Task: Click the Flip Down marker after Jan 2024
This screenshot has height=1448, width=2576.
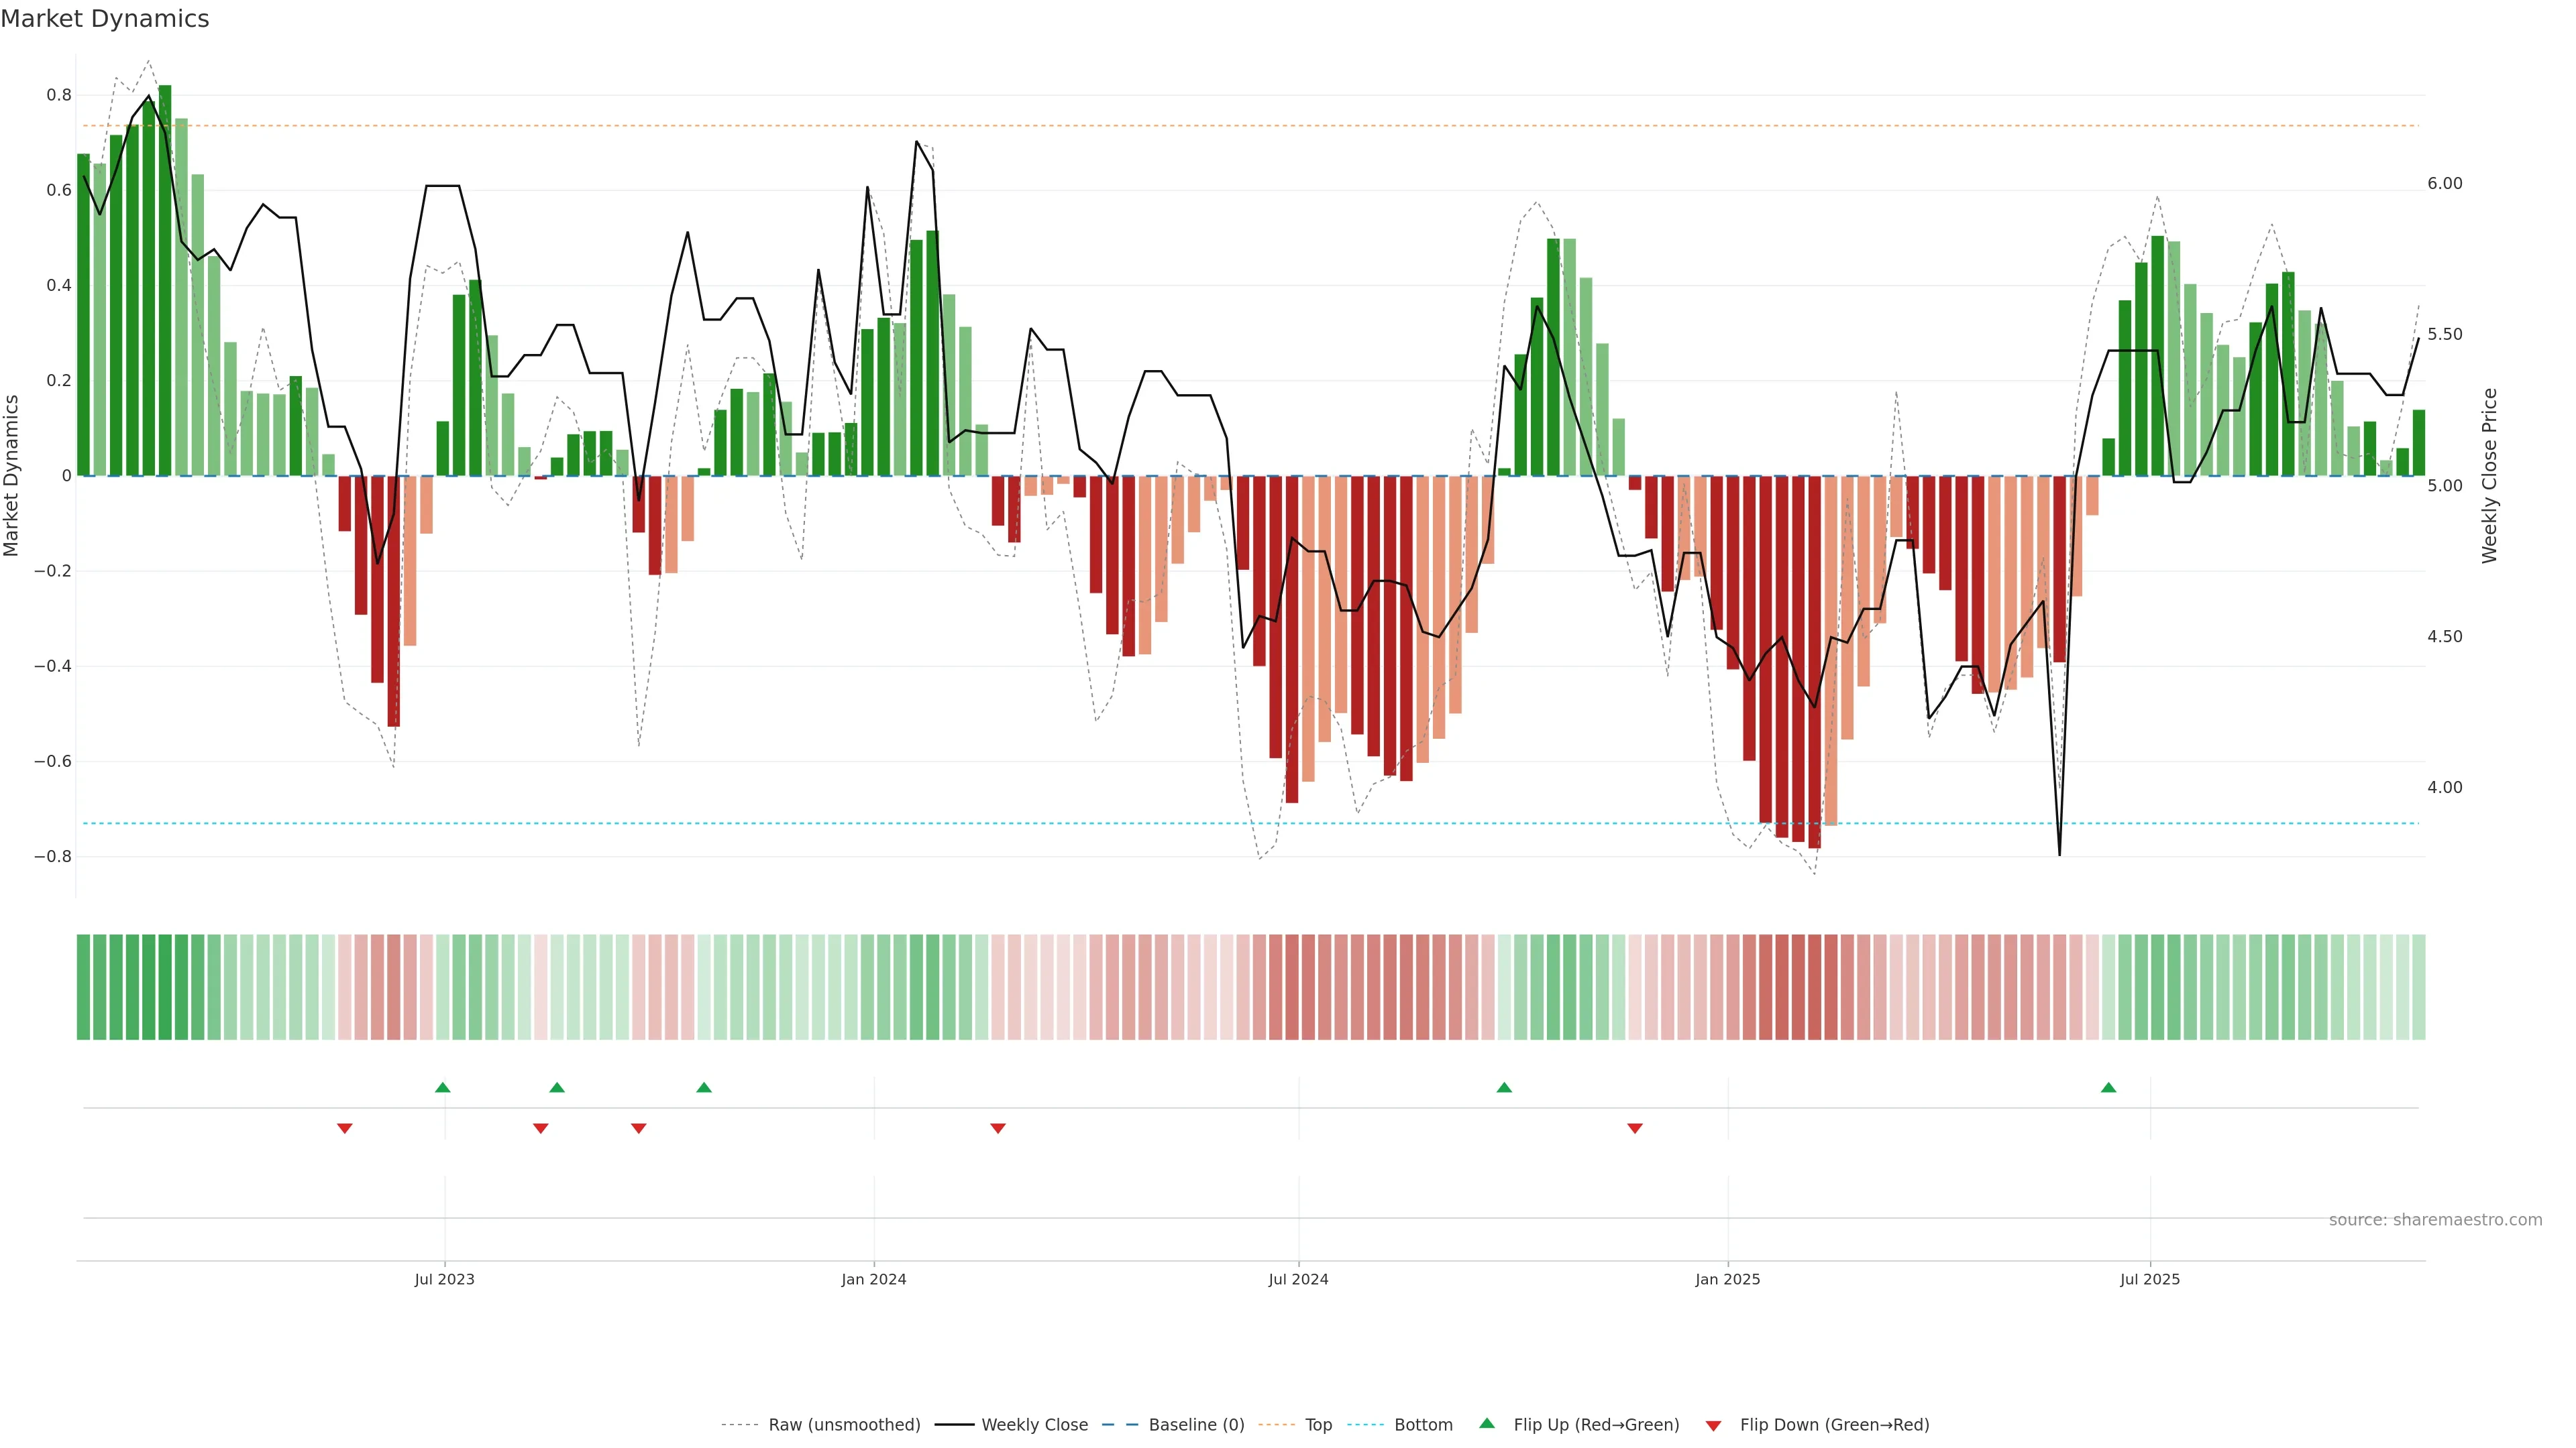Action: coord(998,1128)
